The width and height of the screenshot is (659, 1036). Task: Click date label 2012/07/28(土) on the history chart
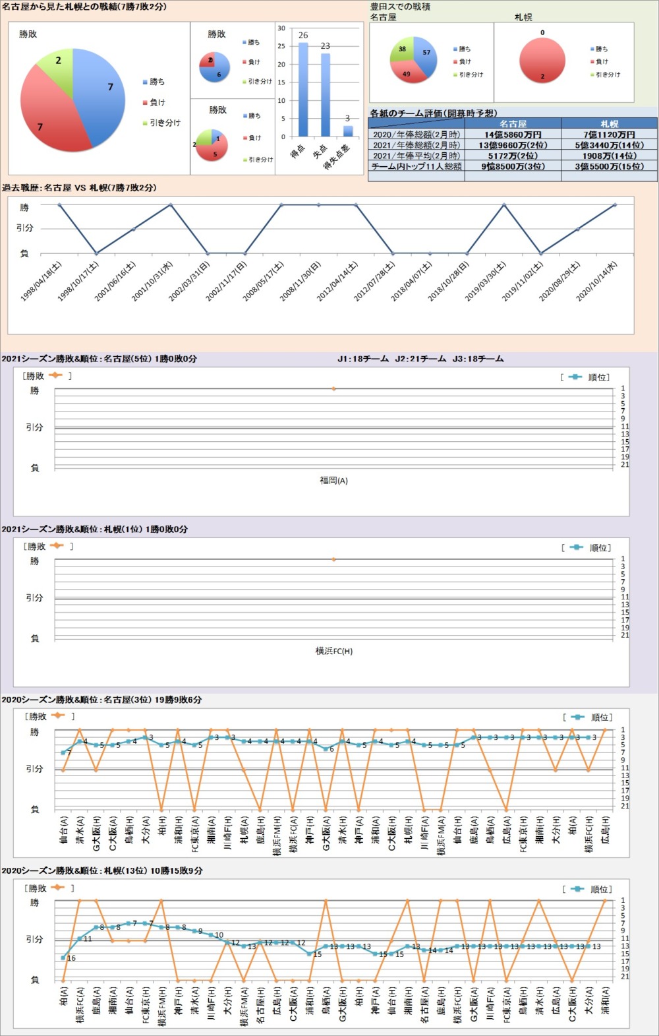coord(374,282)
